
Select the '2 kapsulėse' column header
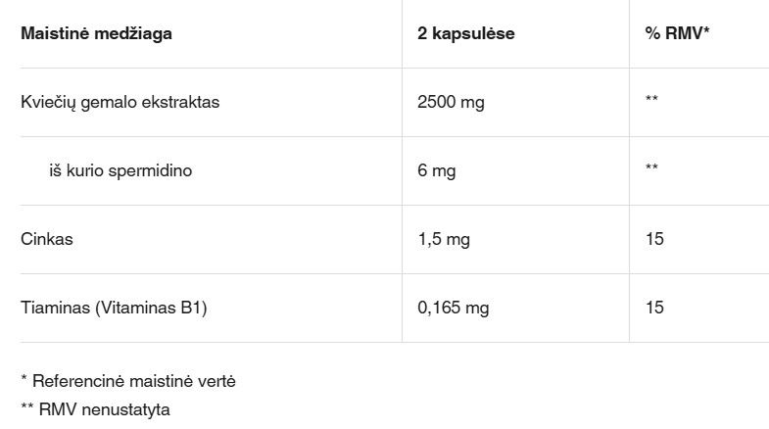(x=465, y=33)
